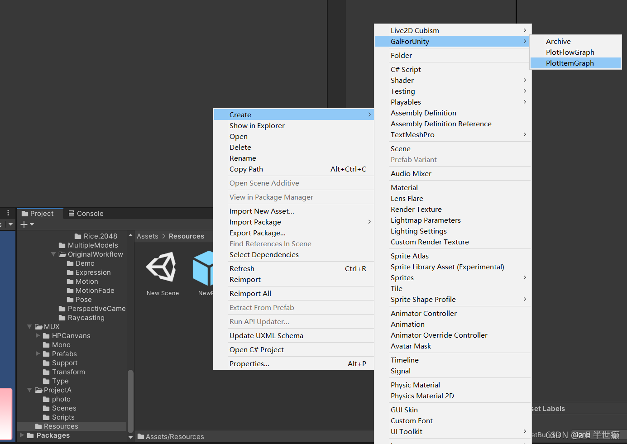Expand the Prefabs folder

pos(38,353)
